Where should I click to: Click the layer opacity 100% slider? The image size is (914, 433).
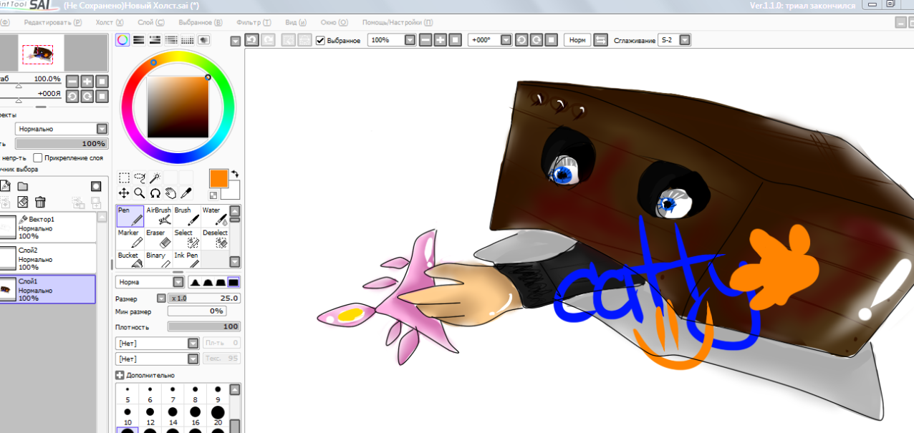[61, 143]
